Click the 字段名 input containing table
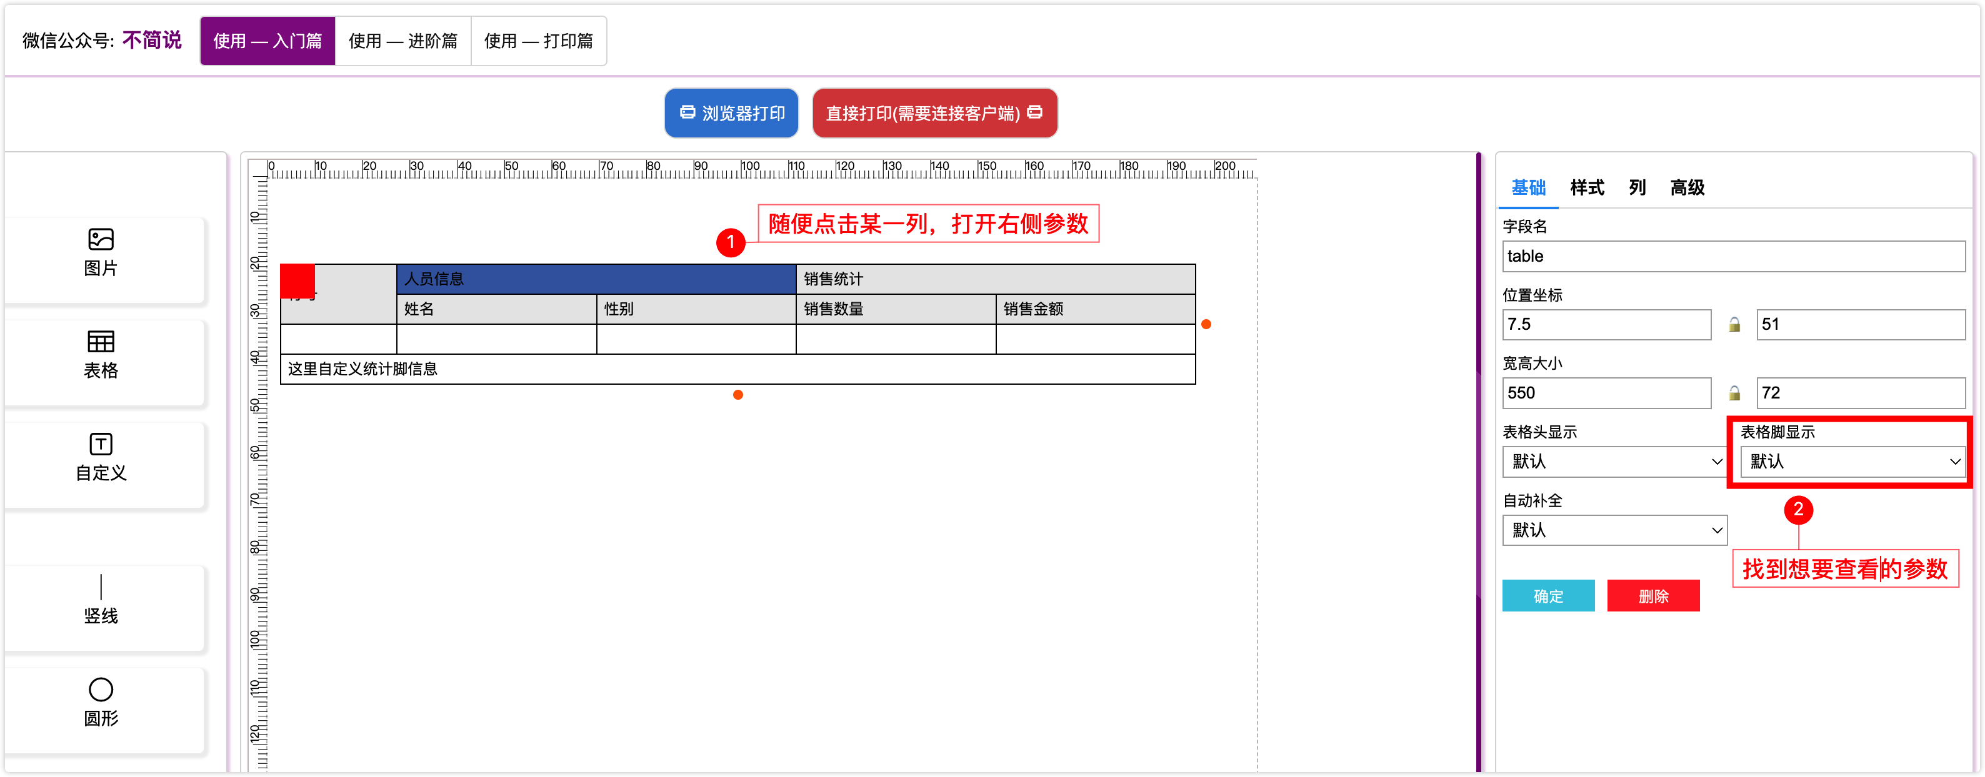This screenshot has width=1985, height=777. 1733,255
